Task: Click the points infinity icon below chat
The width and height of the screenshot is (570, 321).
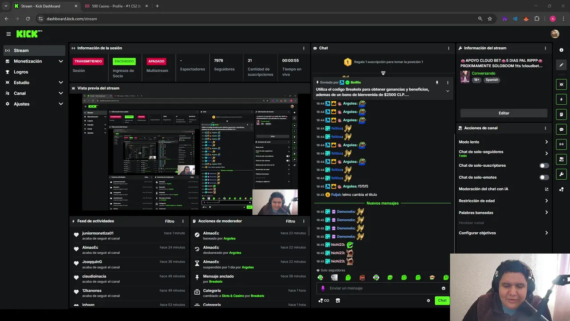Action: [x=324, y=300]
